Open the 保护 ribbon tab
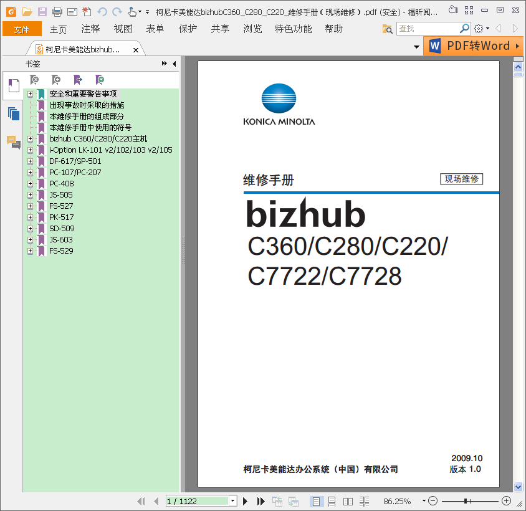The width and height of the screenshot is (526, 511). (188, 29)
